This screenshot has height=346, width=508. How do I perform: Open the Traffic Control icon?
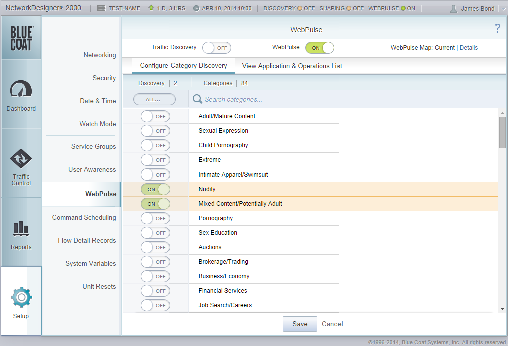tap(21, 159)
